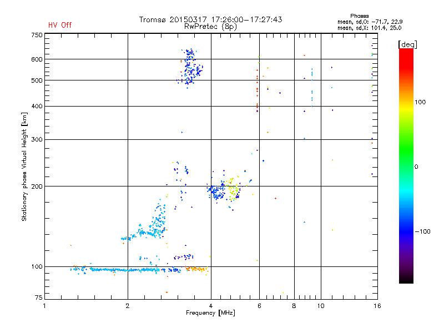The width and height of the screenshot is (444, 333).
Task: Click the y-axis tick label '500'
Action: click(37, 80)
